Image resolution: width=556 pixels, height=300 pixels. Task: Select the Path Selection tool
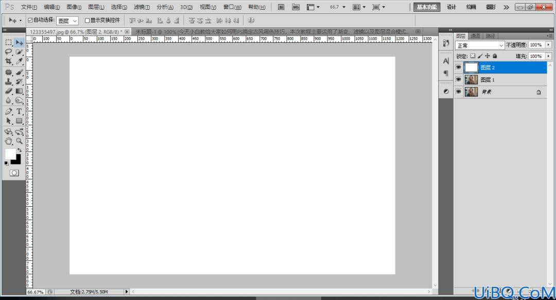9,121
